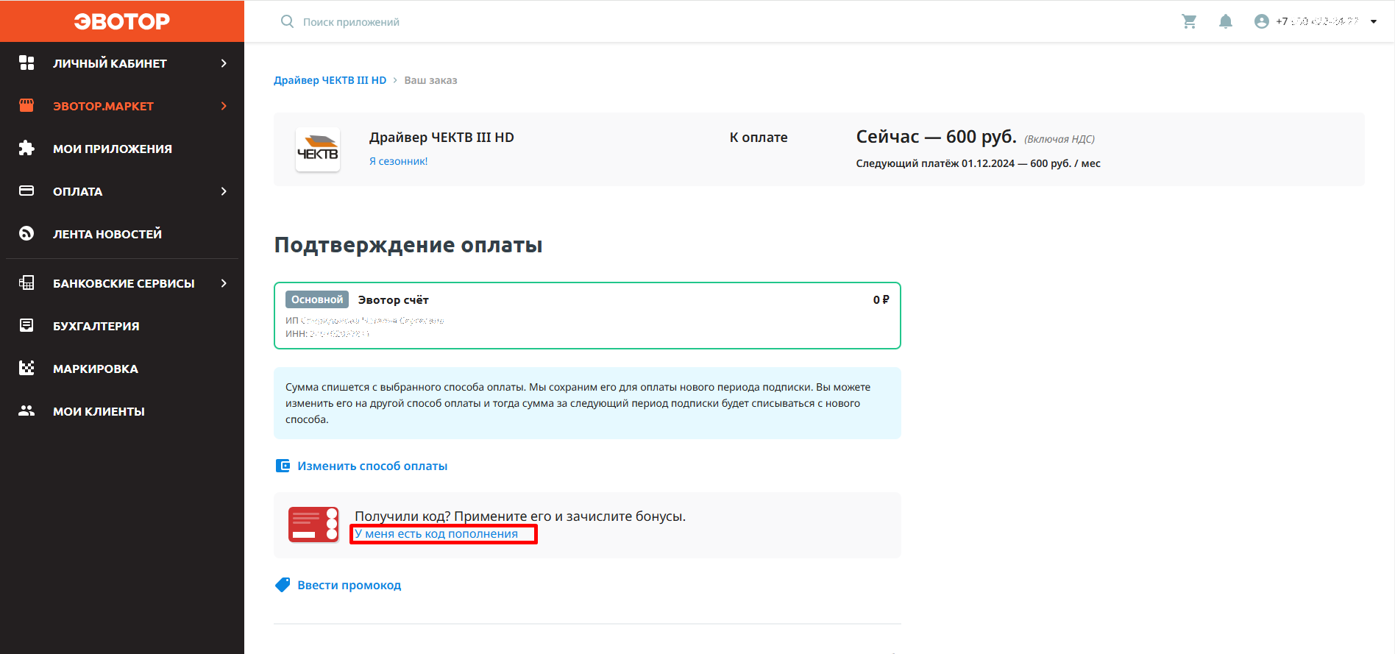The height and width of the screenshot is (654, 1395).
Task: Open notifications bell
Action: [1226, 21]
